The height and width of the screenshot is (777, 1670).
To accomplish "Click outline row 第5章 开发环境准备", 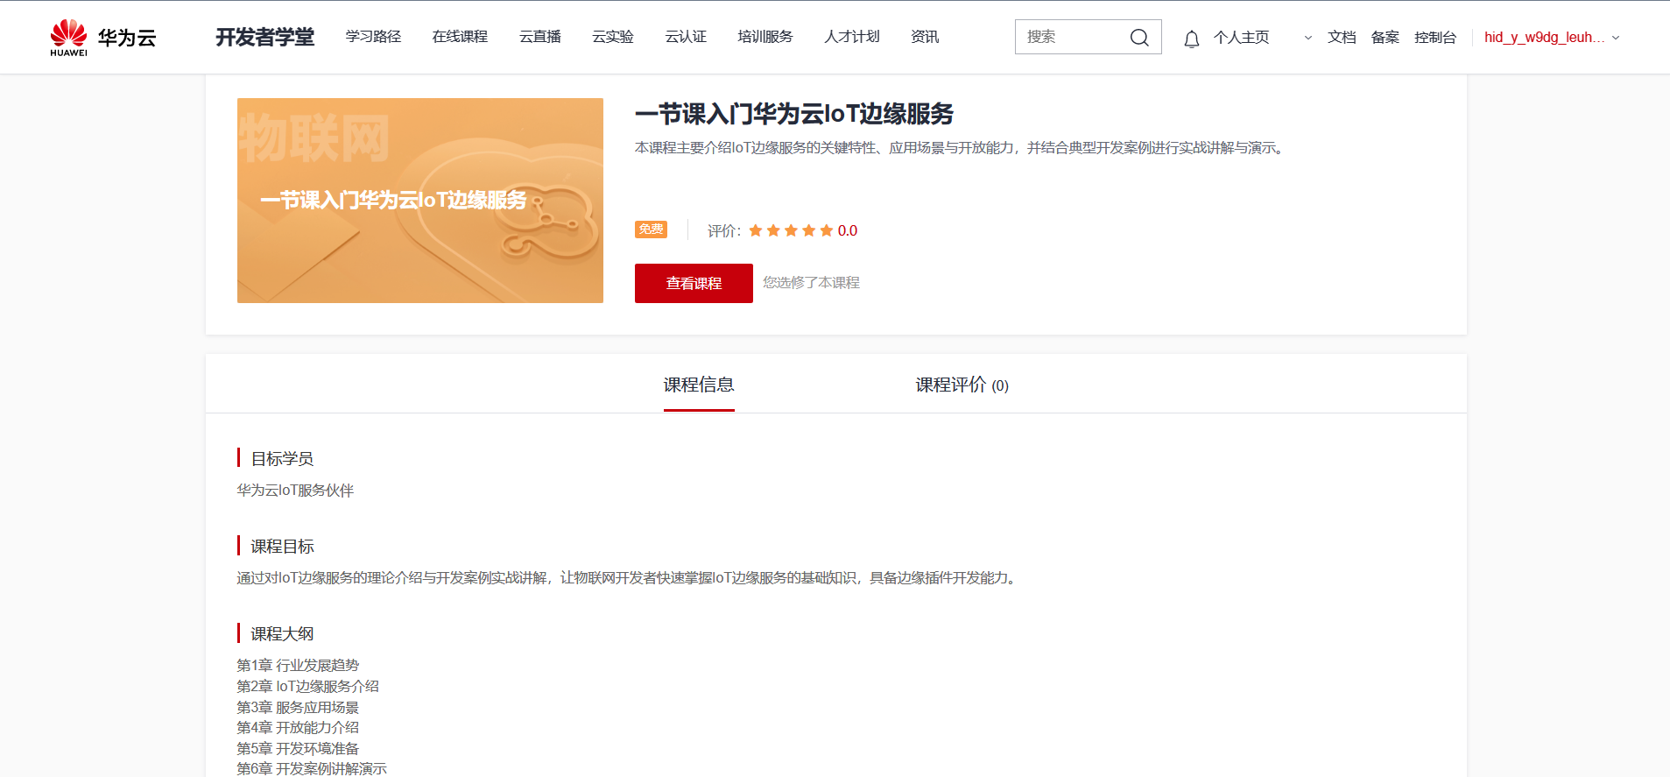I will (298, 749).
